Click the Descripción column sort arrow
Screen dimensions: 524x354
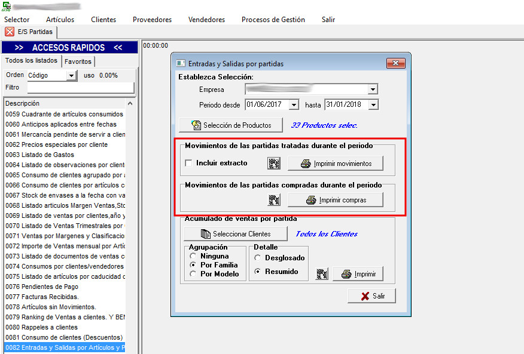[130, 103]
